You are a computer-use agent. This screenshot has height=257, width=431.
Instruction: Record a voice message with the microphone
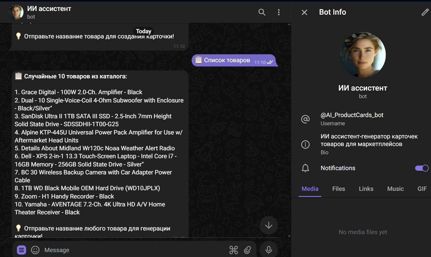click(x=269, y=250)
